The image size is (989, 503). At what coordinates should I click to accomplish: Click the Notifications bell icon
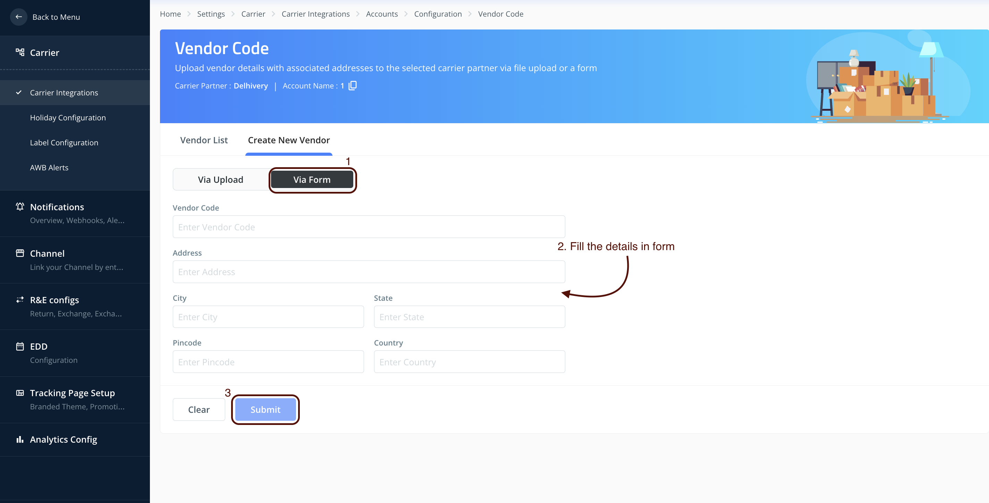tap(20, 207)
